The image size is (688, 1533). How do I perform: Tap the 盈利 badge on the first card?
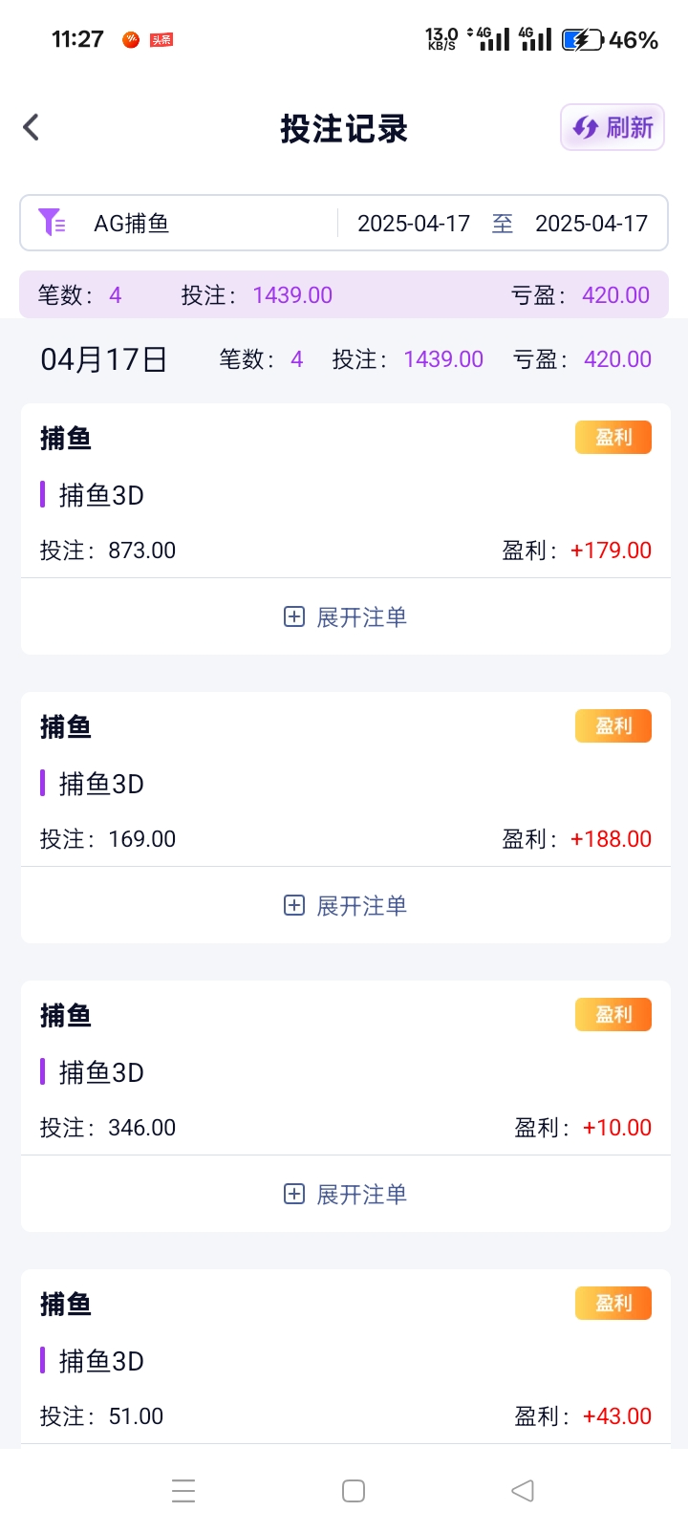click(x=613, y=438)
